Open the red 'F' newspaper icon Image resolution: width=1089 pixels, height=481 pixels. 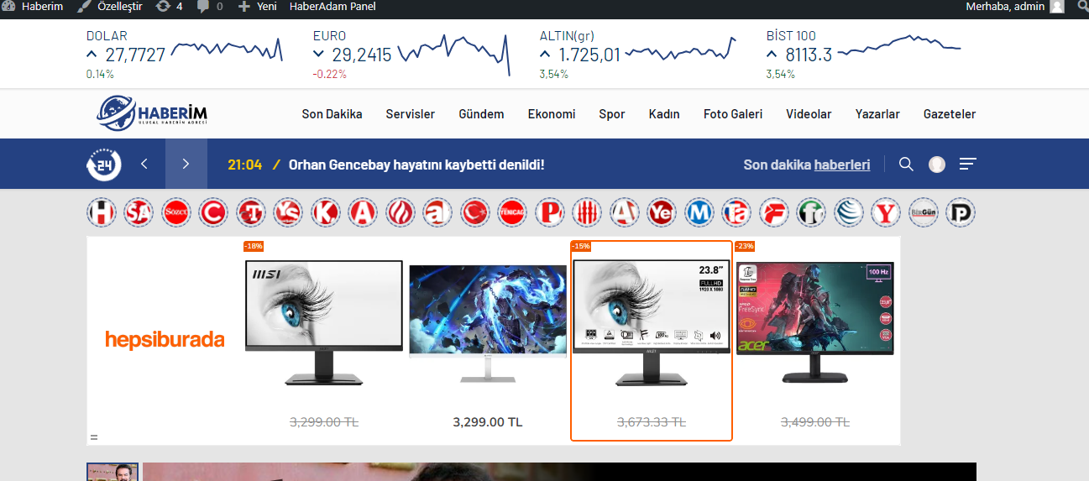coord(774,213)
